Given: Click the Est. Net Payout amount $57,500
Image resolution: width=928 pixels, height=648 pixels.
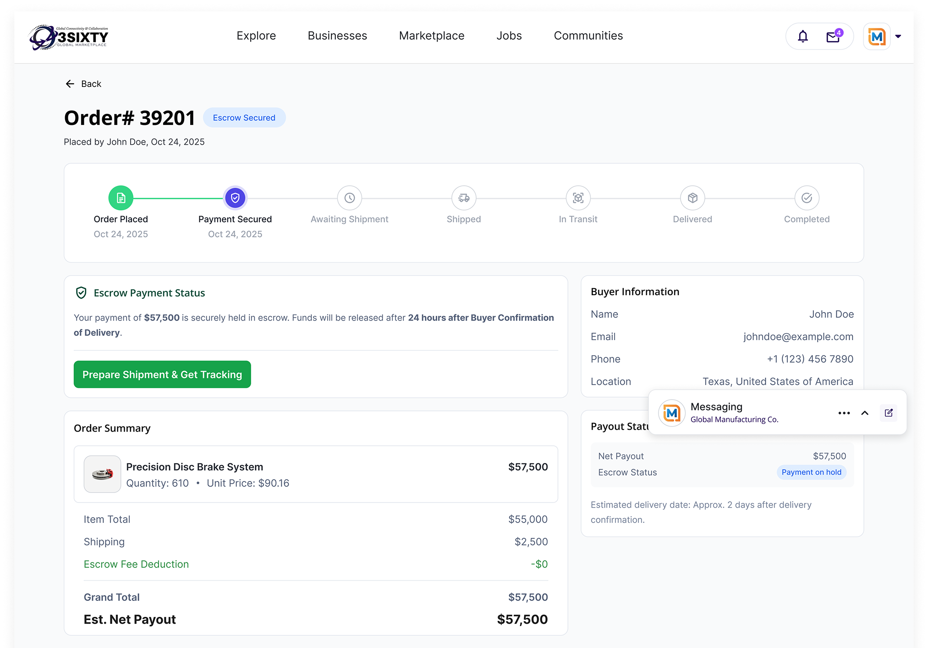Looking at the screenshot, I should 522,620.
